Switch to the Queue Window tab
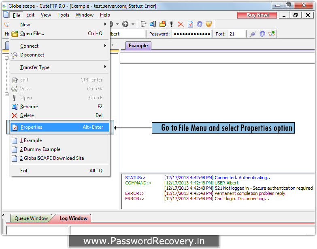The image size is (317, 249). pos(31,218)
